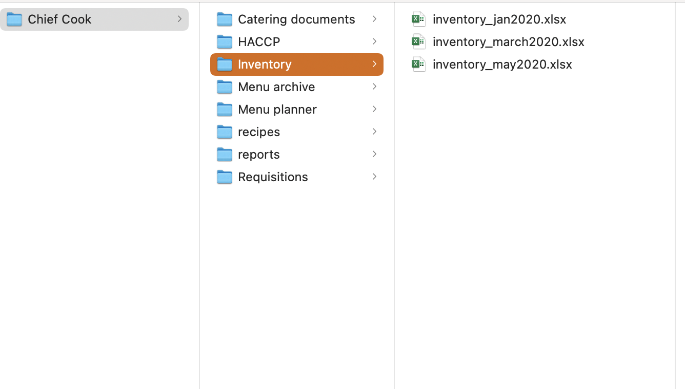Expand the Requisitions folder chevron
The height and width of the screenshot is (389, 685).
click(374, 177)
